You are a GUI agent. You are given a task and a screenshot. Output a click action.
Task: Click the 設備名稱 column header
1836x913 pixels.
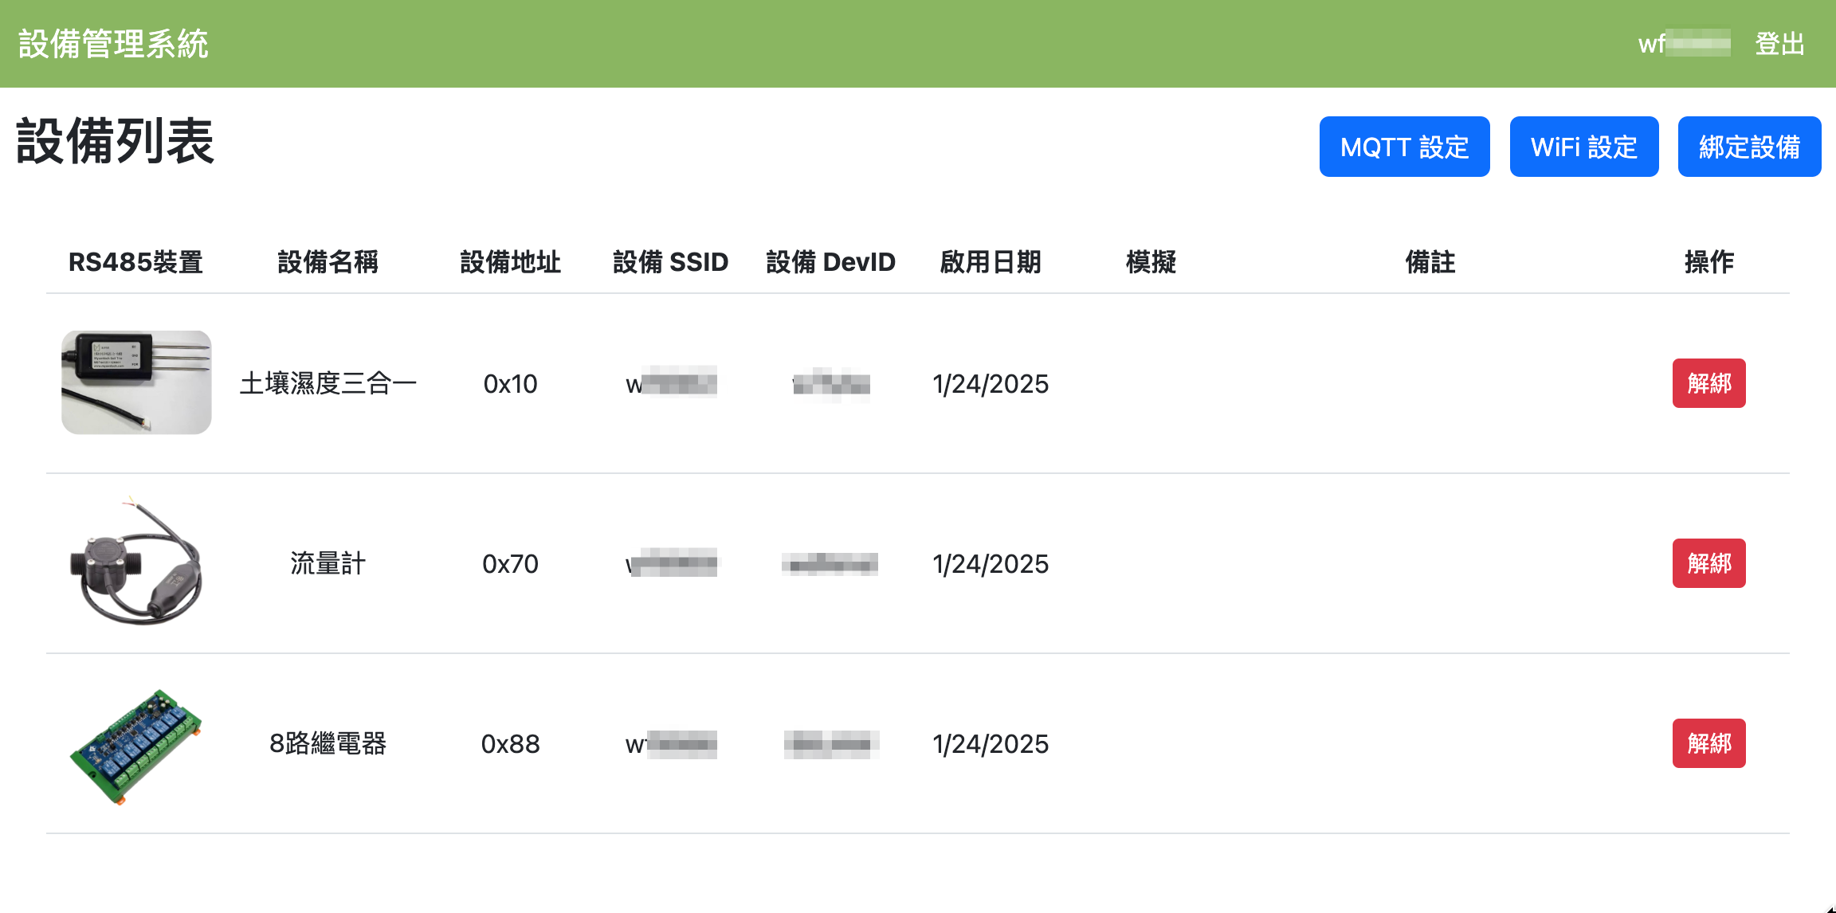328,261
